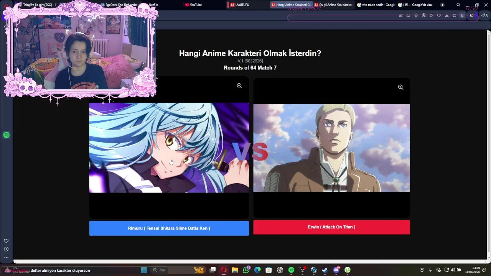Open Spotify from the taskbar
Image resolution: width=491 pixels, height=276 pixels.
pos(291,270)
